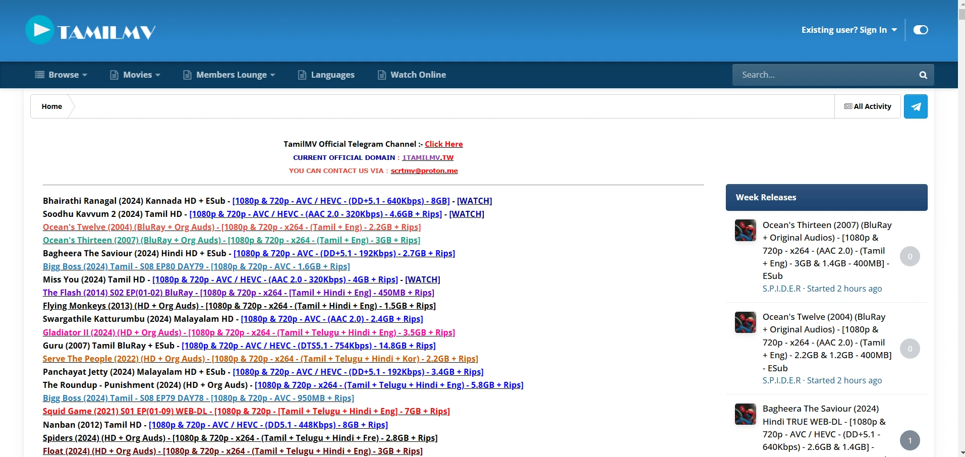This screenshot has width=965, height=457.
Task: Click the reply count bubble for Bagheera
Action: pyautogui.click(x=910, y=440)
